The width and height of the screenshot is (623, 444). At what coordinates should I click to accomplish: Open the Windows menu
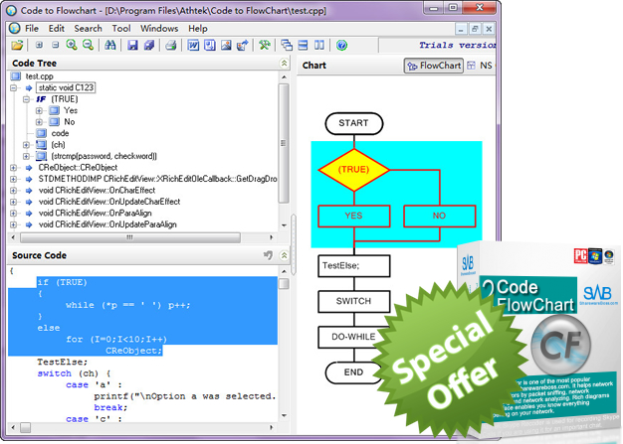(159, 29)
